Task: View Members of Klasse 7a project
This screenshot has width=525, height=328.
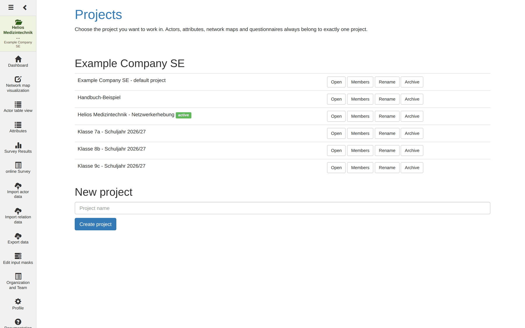Action: pos(360,134)
